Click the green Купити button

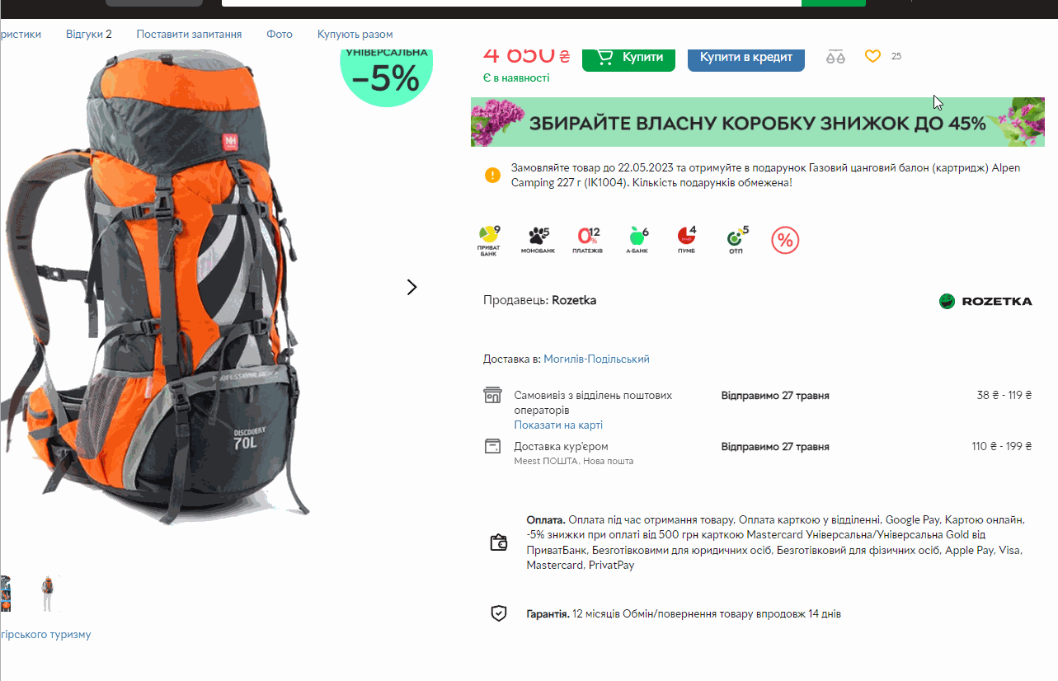click(628, 57)
